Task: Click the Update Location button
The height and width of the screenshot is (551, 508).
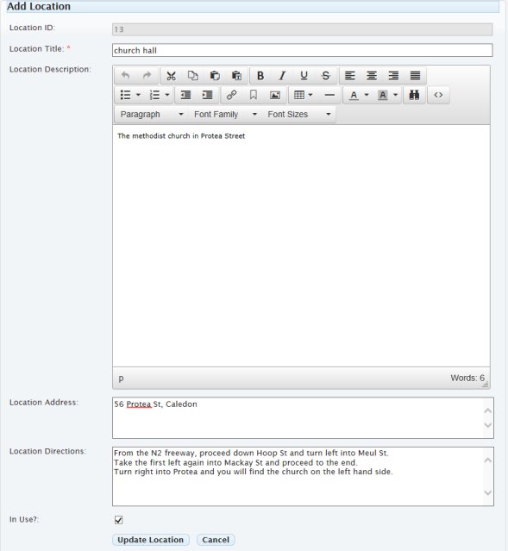Action: 151,540
